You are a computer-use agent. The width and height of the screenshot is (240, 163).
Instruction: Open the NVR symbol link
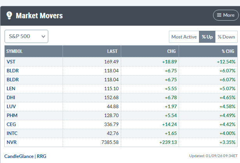[11, 142]
